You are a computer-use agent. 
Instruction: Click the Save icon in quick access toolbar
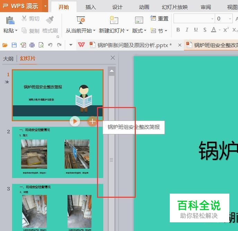[14, 45]
